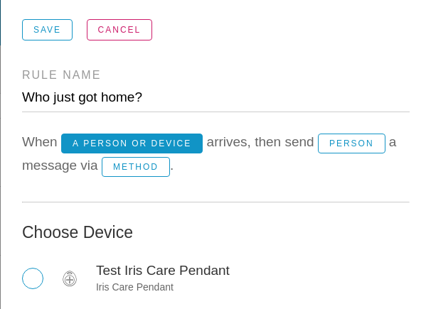Select the Test Iris Care Pendant radio button
The height and width of the screenshot is (309, 426).
click(33, 278)
